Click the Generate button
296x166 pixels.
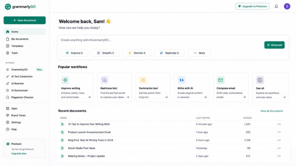pos(274,45)
